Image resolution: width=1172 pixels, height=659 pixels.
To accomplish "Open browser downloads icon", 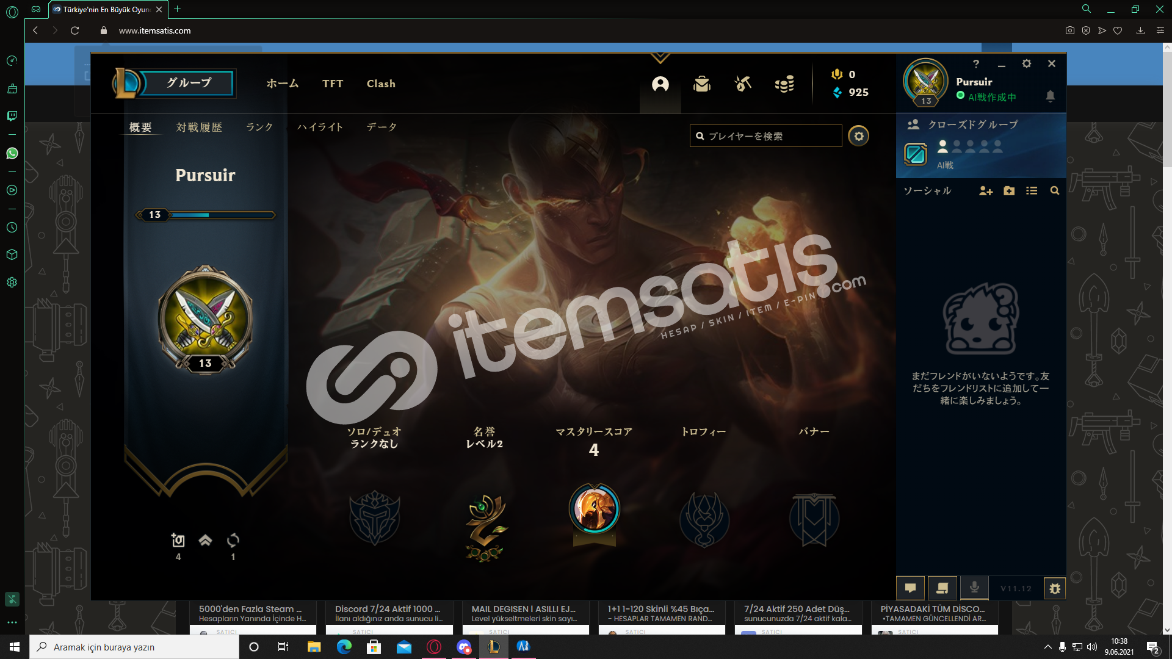I will [1140, 31].
